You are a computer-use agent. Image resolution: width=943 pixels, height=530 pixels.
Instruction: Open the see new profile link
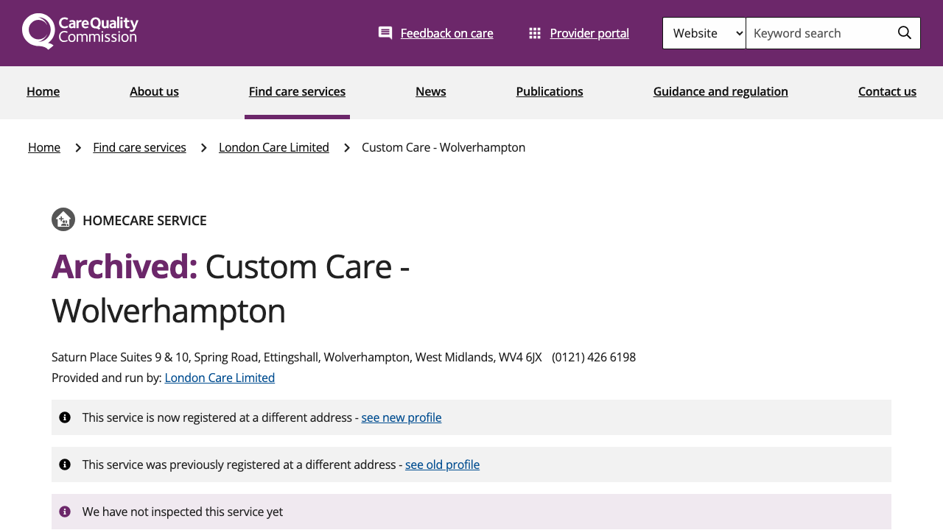pyautogui.click(x=402, y=417)
